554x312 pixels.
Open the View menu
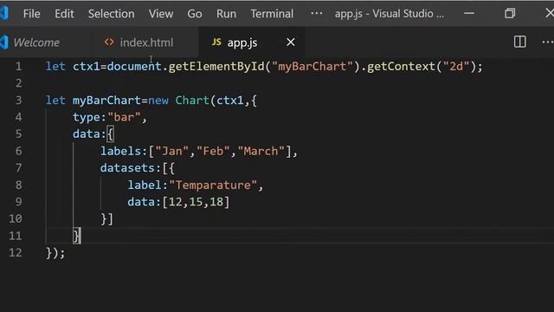(x=161, y=14)
